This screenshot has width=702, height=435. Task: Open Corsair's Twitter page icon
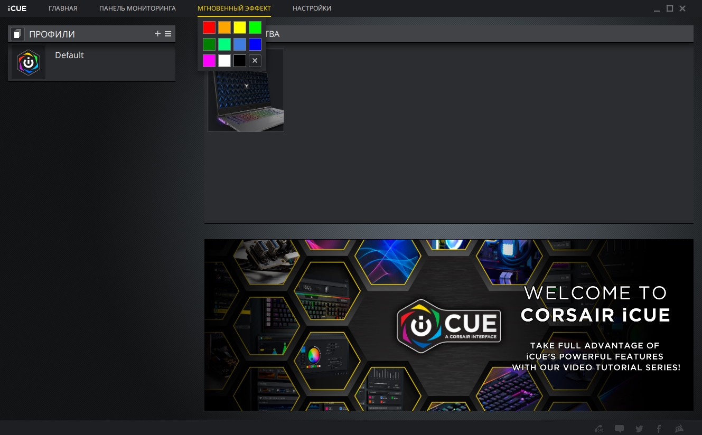click(639, 429)
